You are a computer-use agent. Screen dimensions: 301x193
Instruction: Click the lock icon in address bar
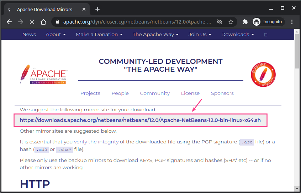click(x=57, y=22)
